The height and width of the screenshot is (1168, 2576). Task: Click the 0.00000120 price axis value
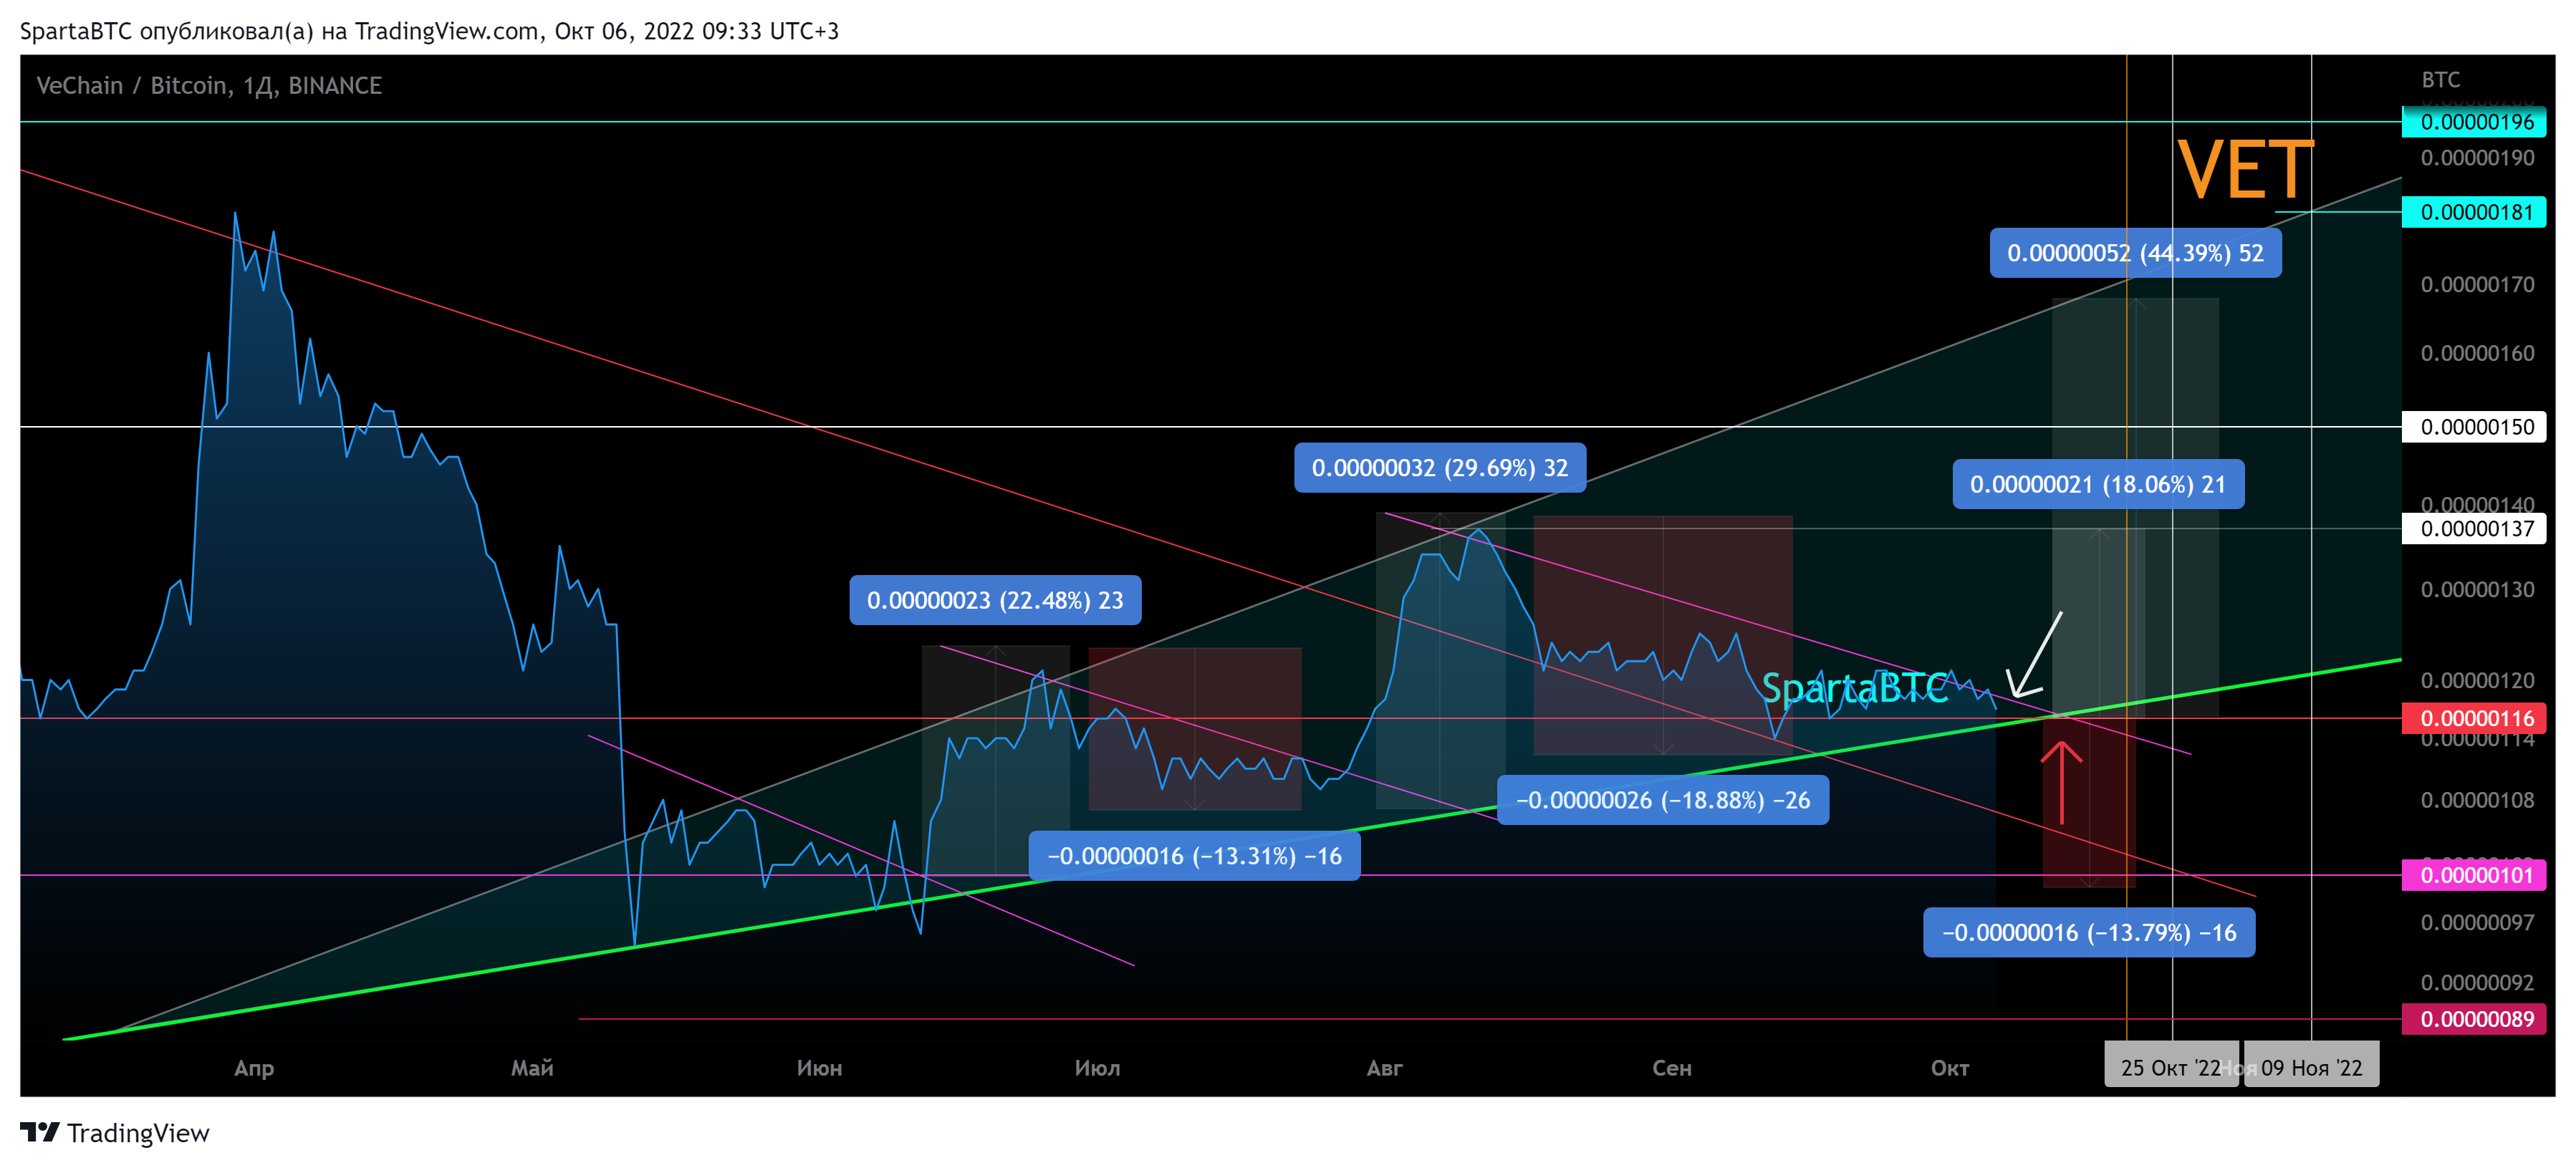2477,681
